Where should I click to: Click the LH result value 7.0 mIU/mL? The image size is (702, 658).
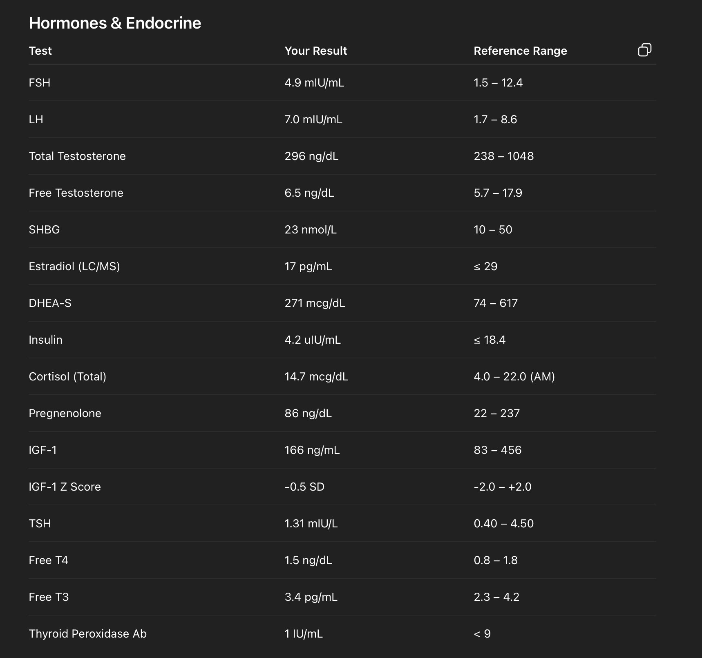click(x=313, y=120)
